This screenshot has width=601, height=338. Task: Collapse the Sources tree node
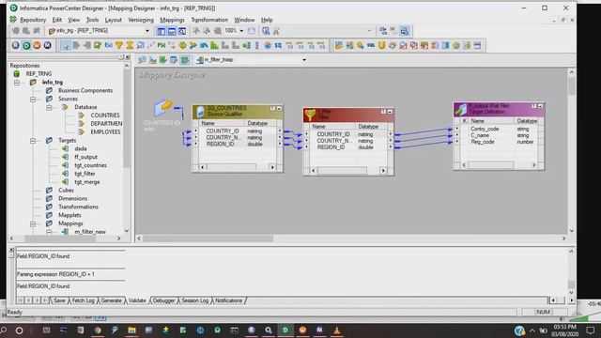coord(33,99)
